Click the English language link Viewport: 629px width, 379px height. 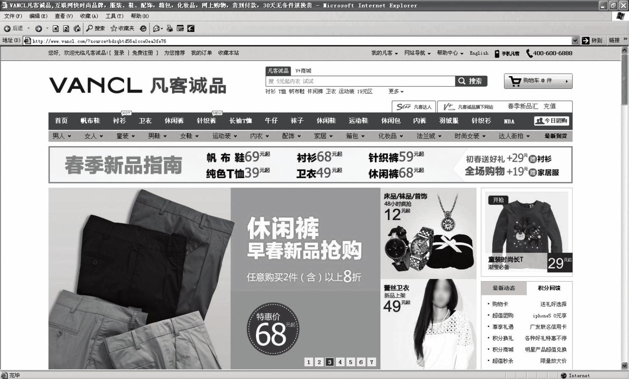point(479,53)
